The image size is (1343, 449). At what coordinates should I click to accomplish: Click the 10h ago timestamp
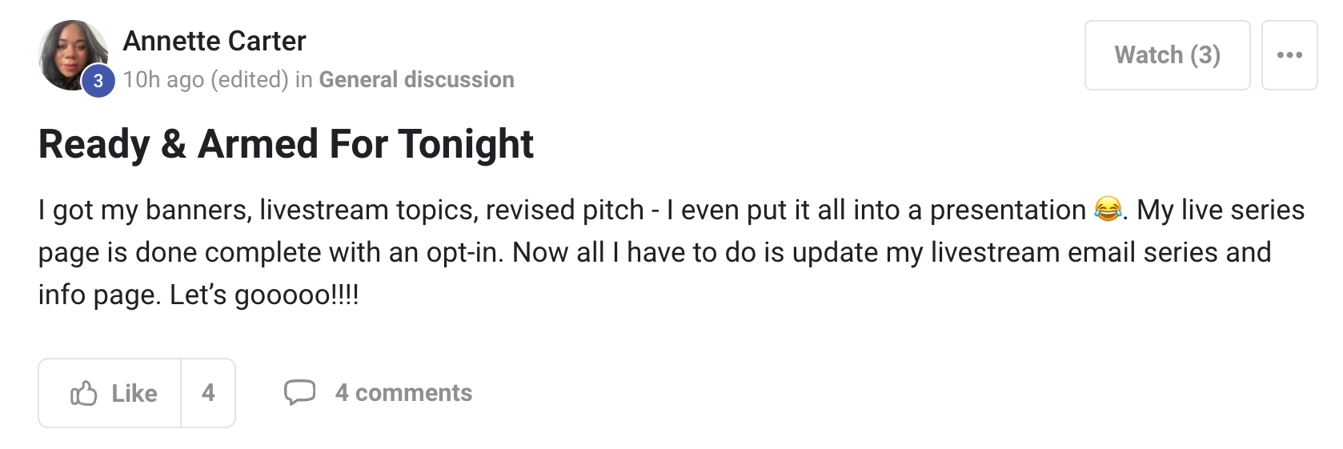click(x=163, y=80)
